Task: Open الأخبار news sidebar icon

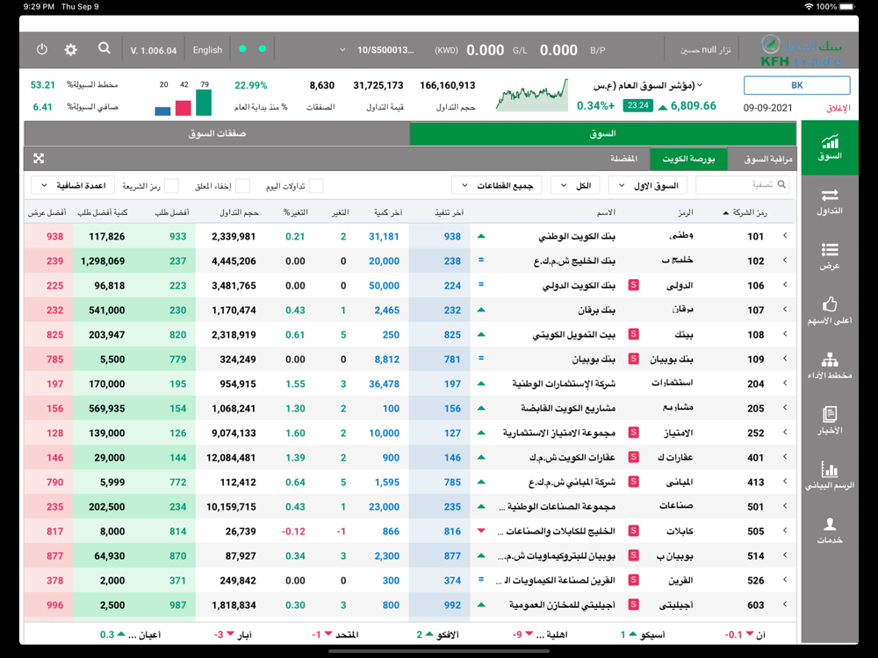Action: (x=830, y=421)
